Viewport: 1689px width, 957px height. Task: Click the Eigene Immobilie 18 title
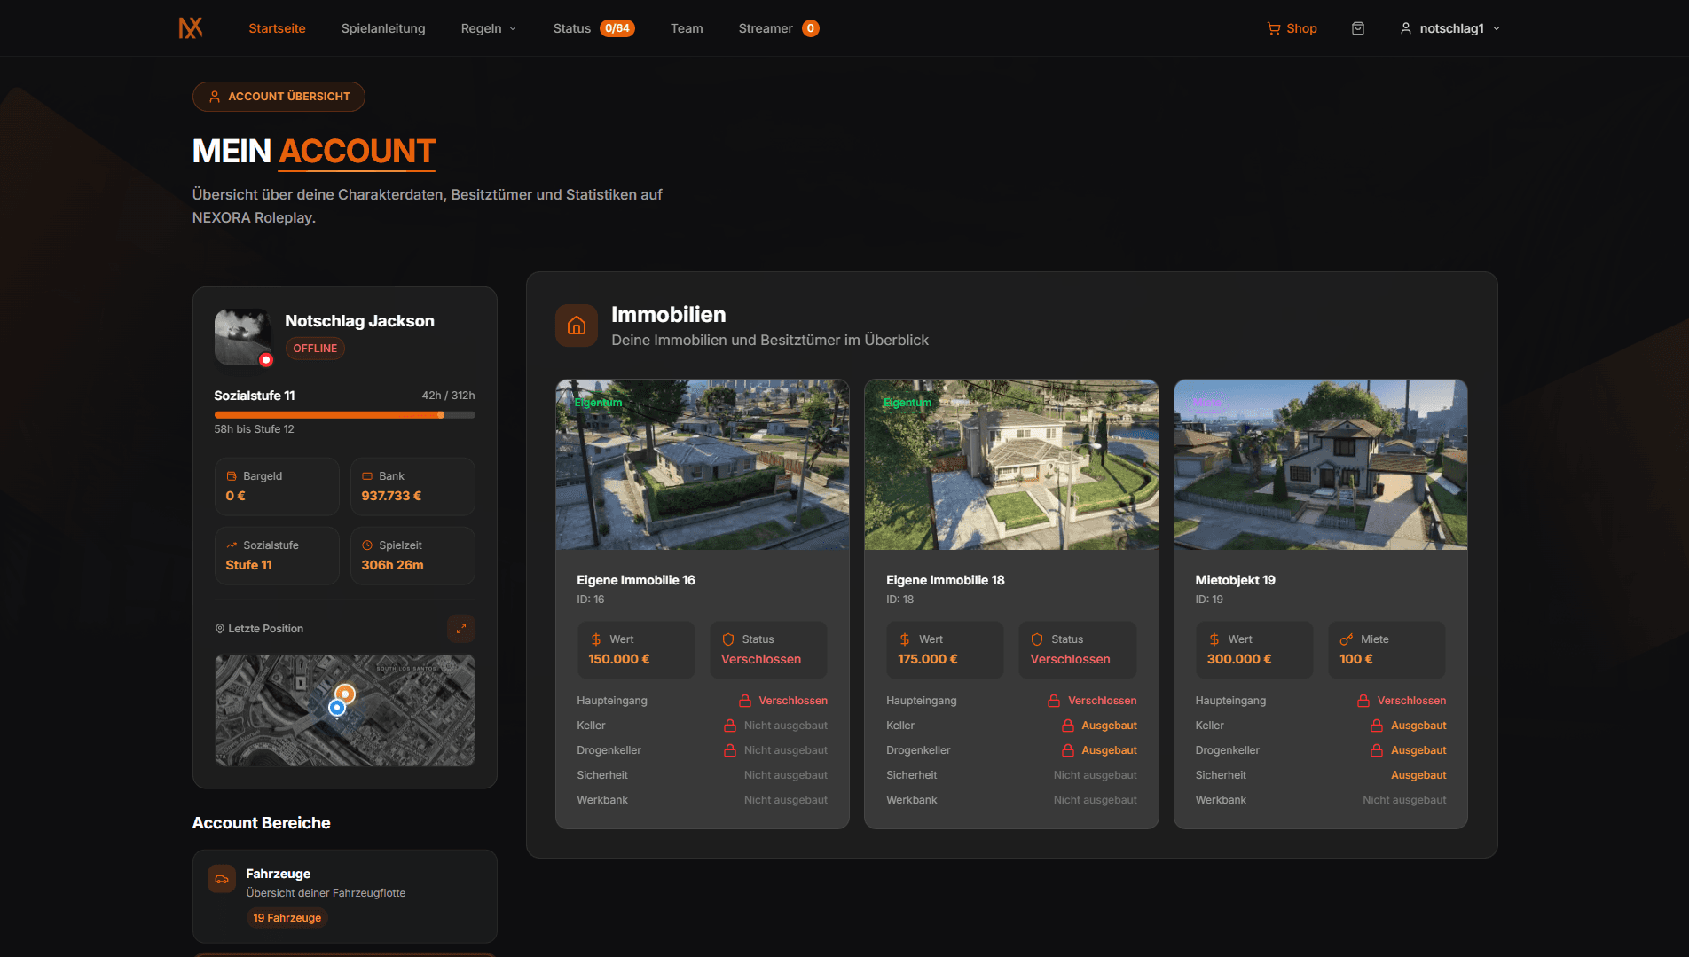(x=945, y=580)
